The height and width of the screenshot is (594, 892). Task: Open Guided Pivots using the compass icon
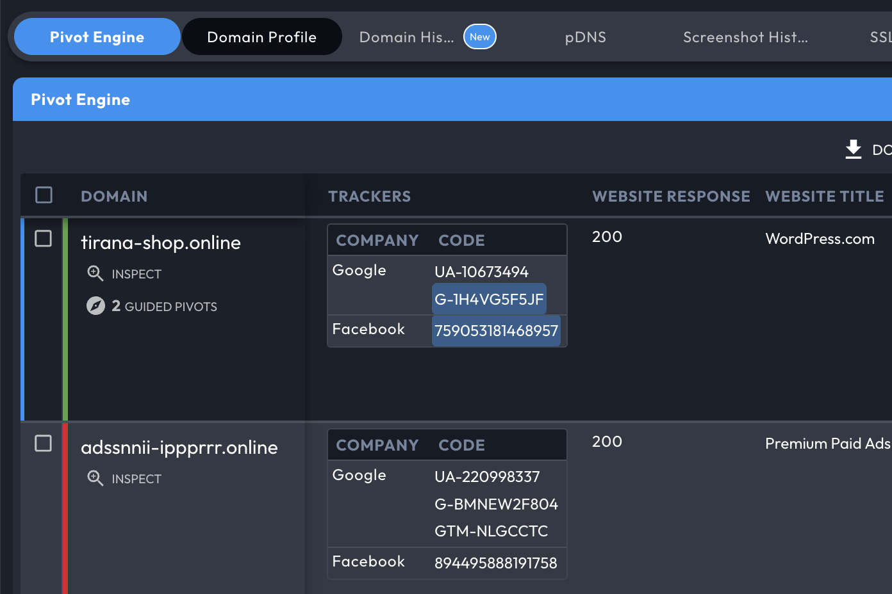tap(95, 306)
